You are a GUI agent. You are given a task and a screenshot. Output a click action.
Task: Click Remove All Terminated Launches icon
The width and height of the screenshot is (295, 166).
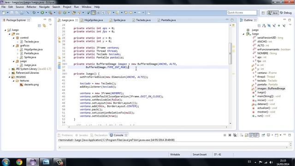click(x=235, y=135)
